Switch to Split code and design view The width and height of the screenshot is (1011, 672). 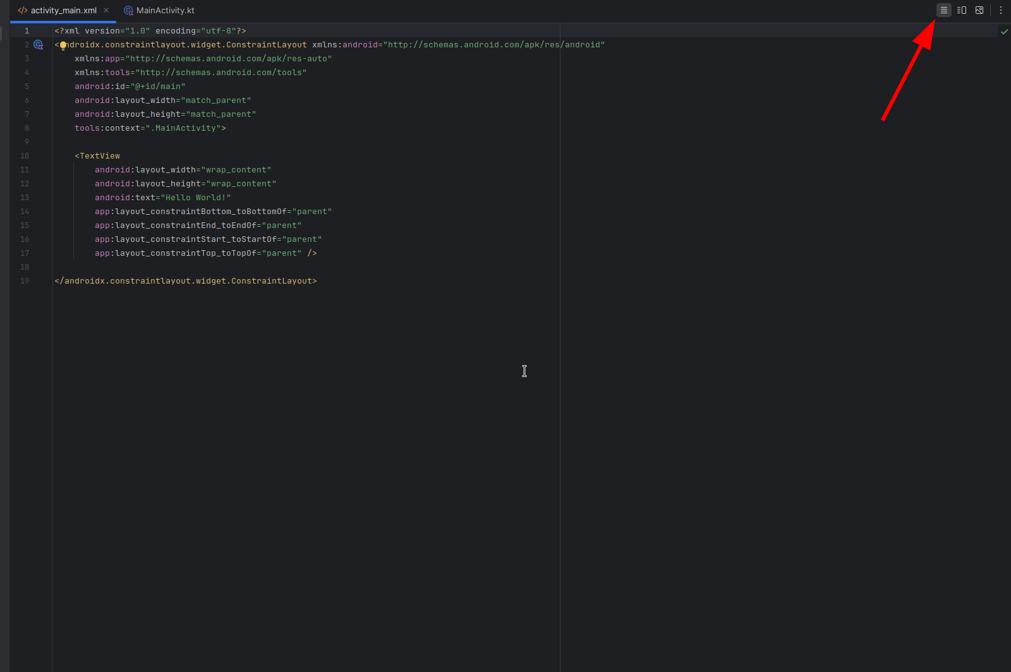pyautogui.click(x=962, y=10)
